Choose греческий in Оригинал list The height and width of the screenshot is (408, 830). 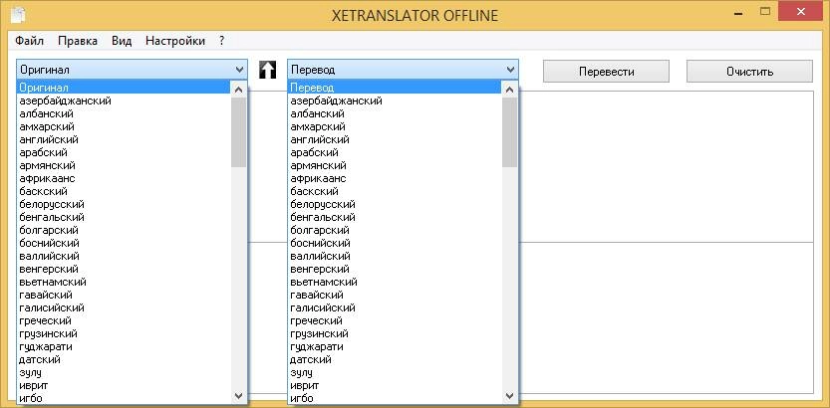click(124, 320)
